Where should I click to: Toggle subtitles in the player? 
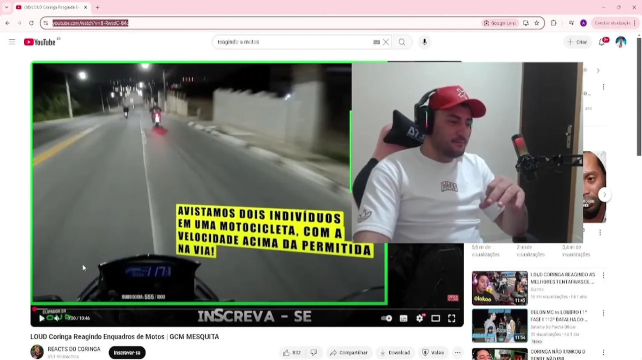[403, 318]
